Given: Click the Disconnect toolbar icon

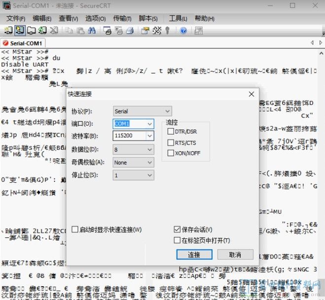Looking at the screenshot, I should [53, 31].
